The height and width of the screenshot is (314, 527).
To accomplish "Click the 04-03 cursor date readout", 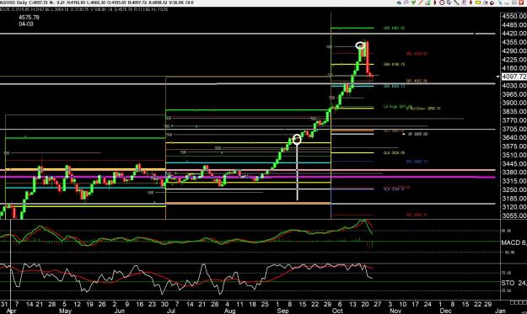I will click(x=26, y=24).
